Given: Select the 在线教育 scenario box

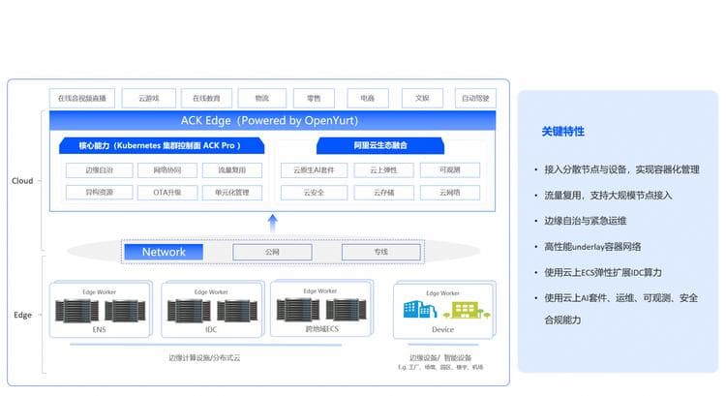Looking at the screenshot, I should [x=206, y=98].
